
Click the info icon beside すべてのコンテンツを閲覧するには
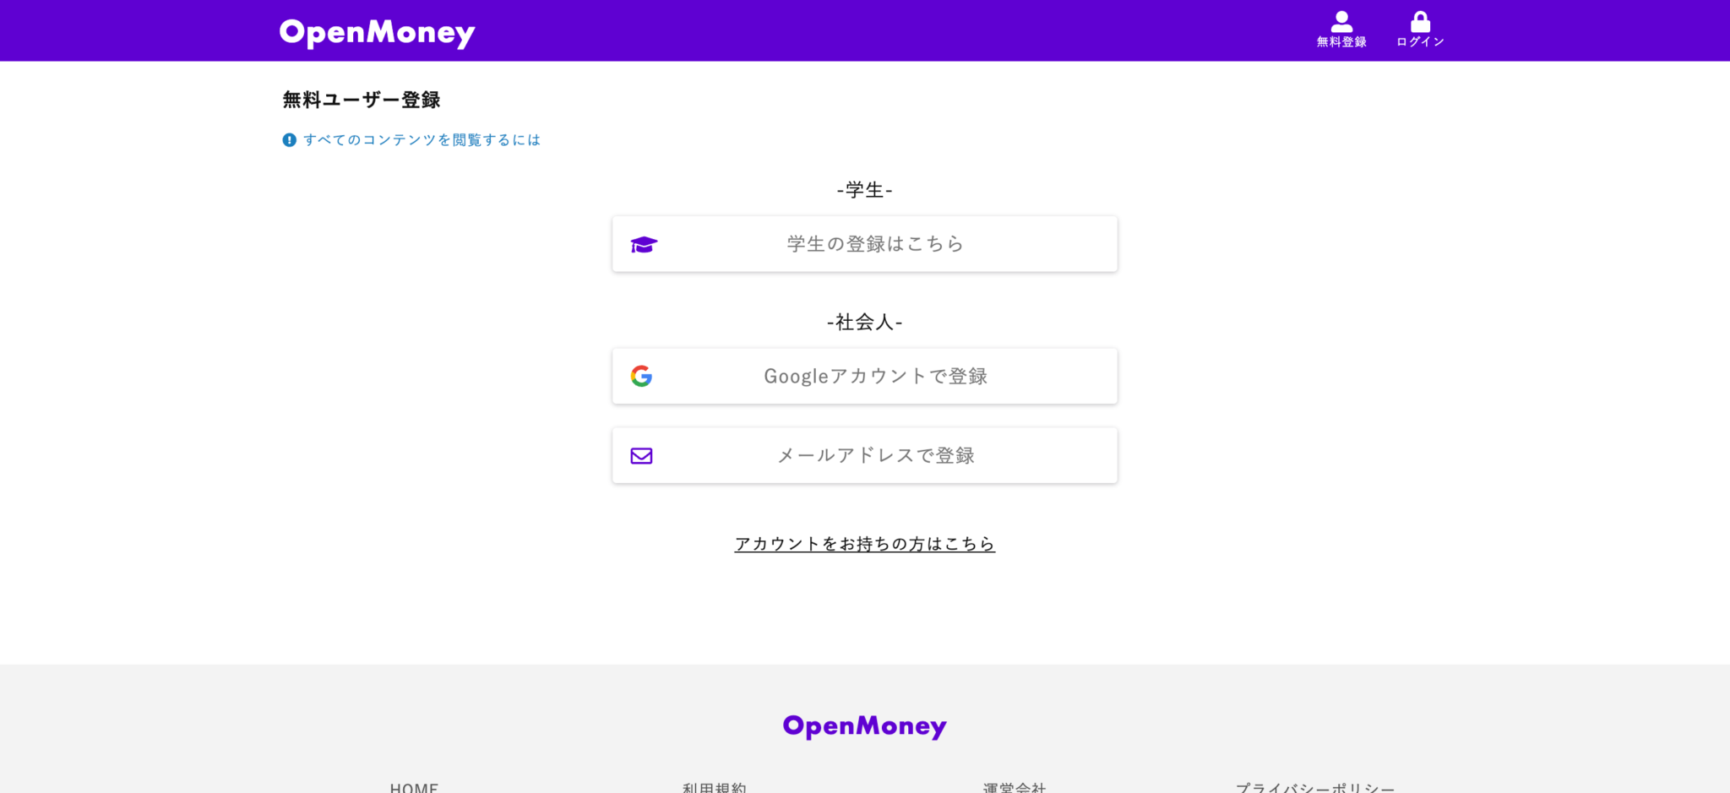[290, 139]
